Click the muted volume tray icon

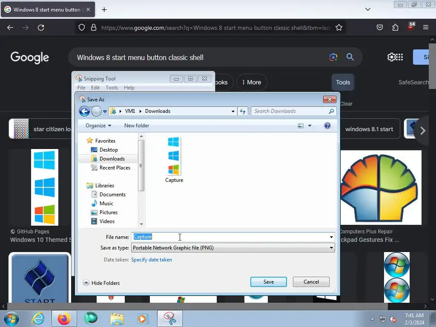point(393,319)
